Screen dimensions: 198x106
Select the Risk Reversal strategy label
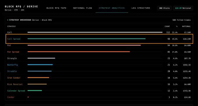pos(15,84)
